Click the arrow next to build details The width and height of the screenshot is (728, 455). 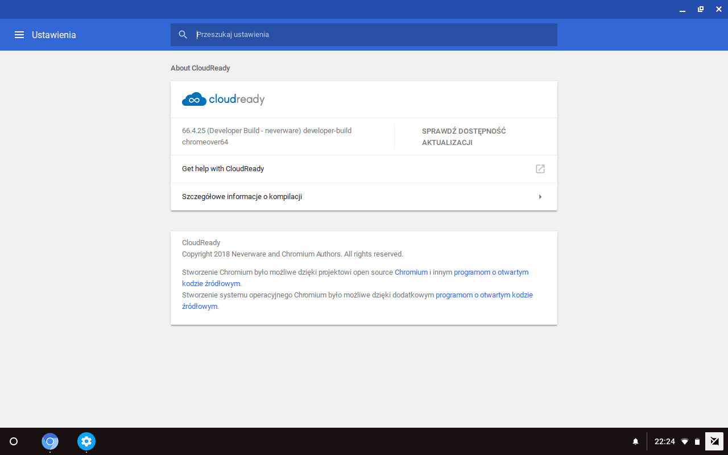coord(540,197)
